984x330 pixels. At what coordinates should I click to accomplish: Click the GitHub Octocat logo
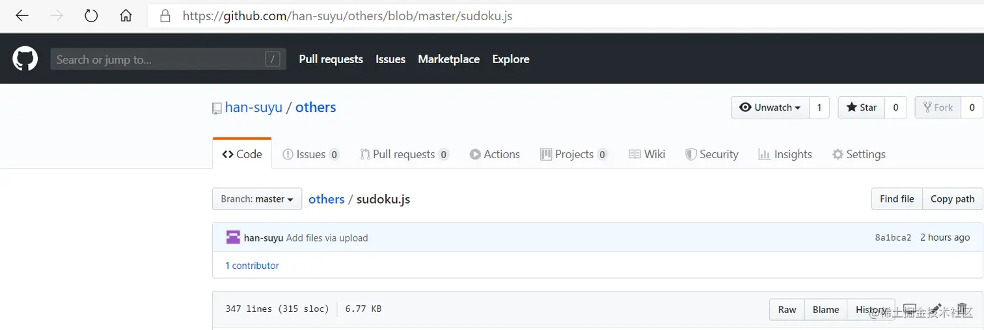[x=25, y=59]
